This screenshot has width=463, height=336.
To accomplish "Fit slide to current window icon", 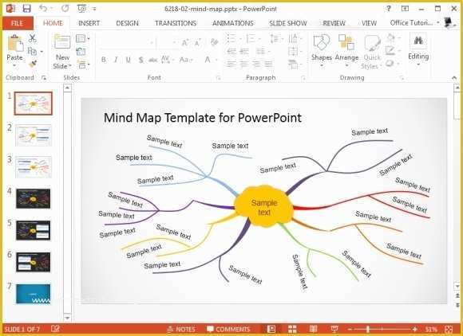I will pos(449,329).
